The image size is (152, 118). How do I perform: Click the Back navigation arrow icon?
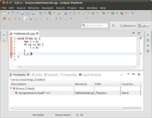click(66, 19)
